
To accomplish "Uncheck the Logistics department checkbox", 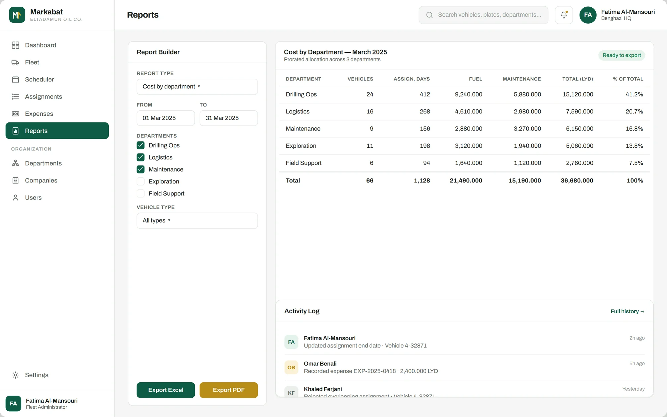I will [x=140, y=157].
